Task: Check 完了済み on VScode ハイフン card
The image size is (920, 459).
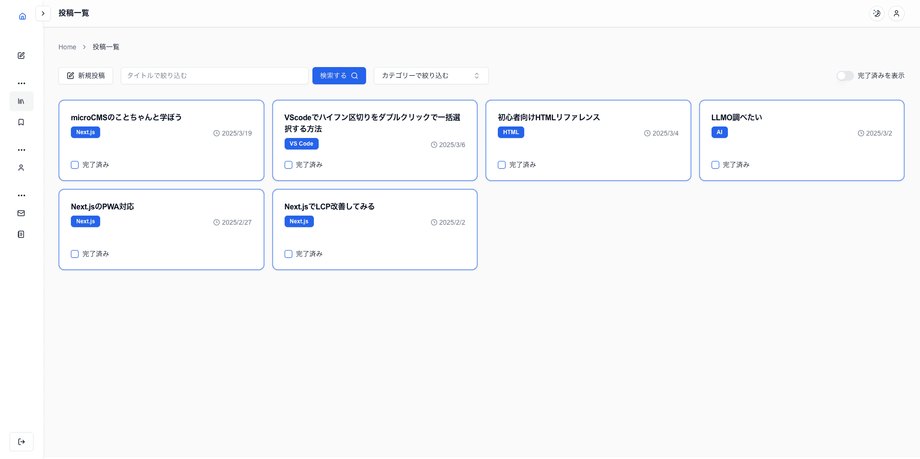Action: point(288,165)
